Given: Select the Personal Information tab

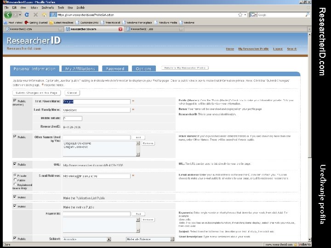Looking at the screenshot, I should point(34,69).
